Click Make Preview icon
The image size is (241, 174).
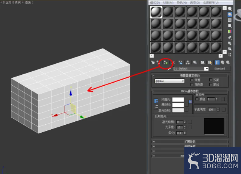tap(230, 38)
